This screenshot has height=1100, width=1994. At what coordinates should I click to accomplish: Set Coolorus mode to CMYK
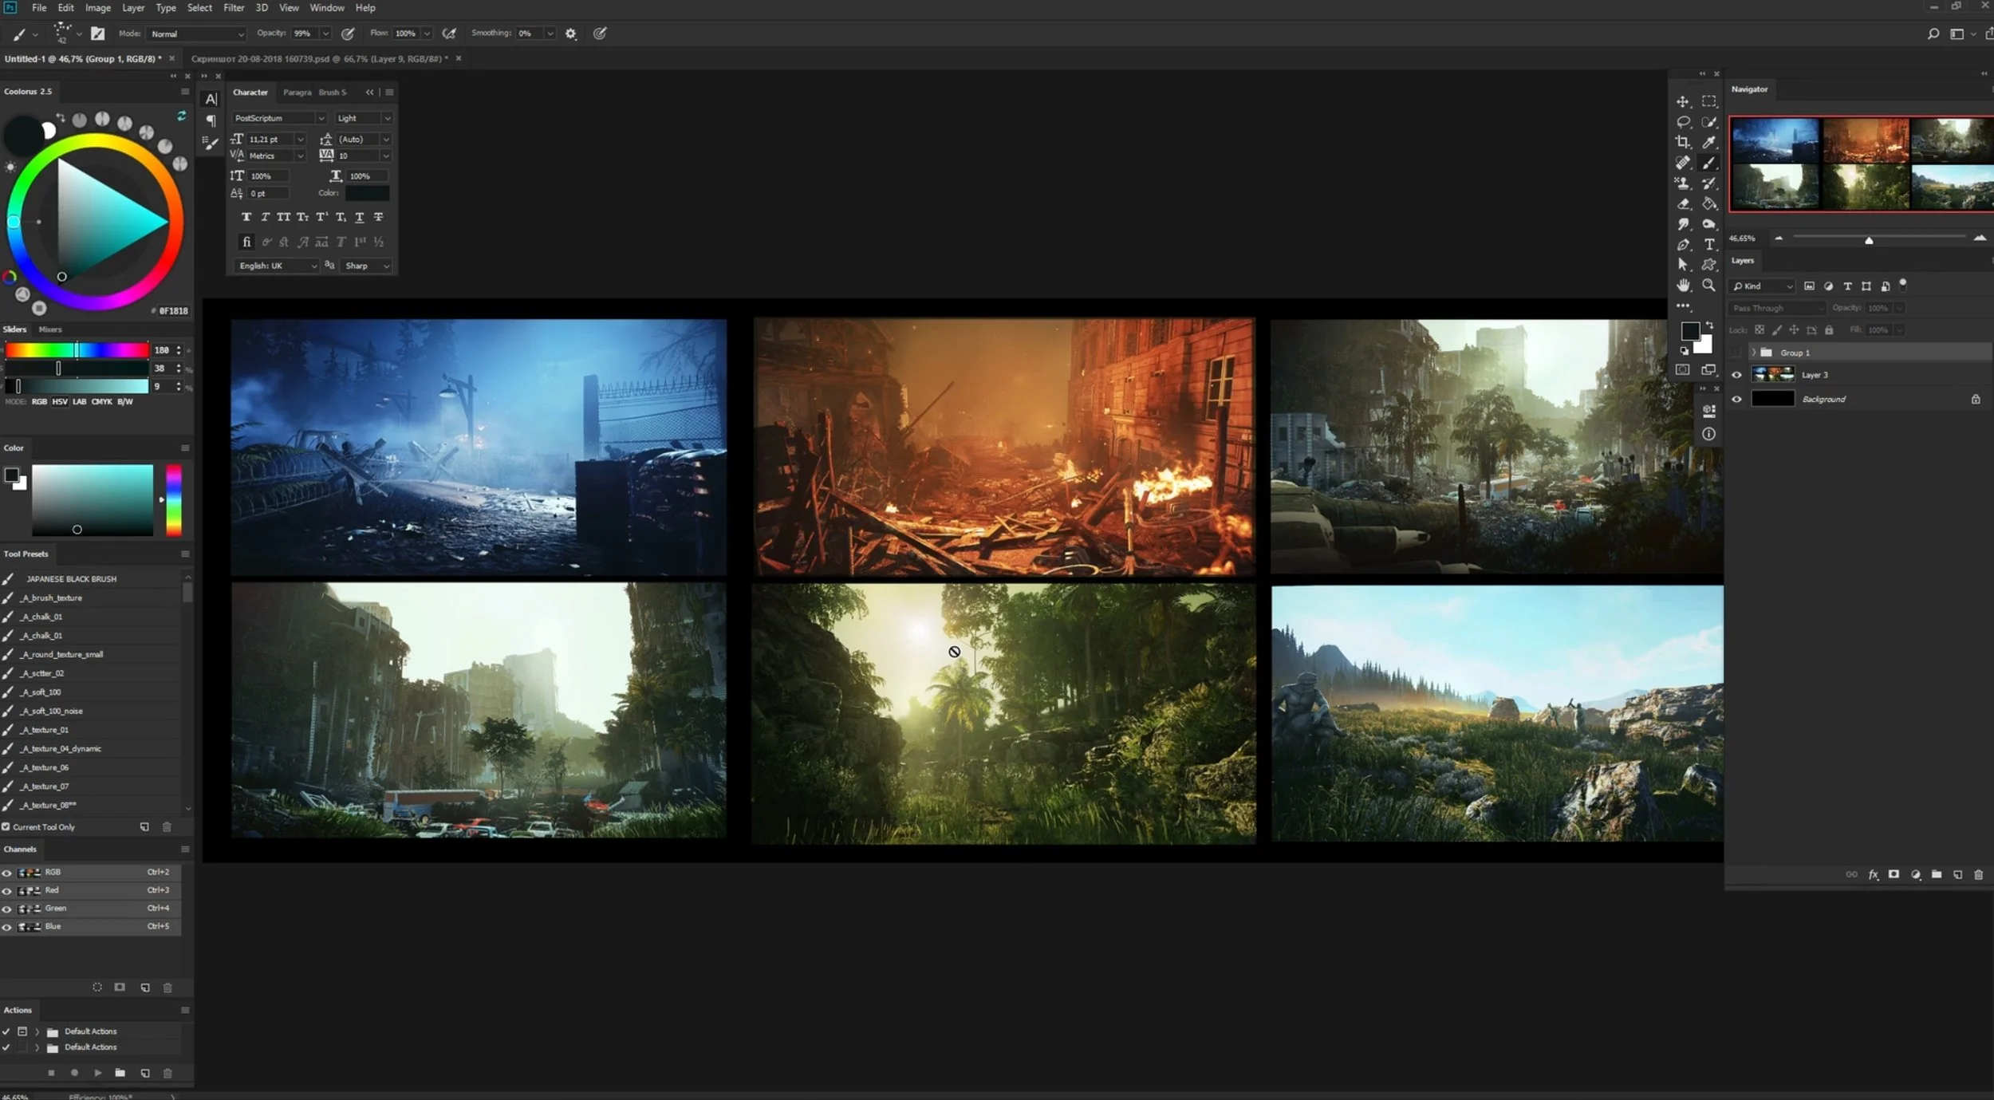pos(102,402)
